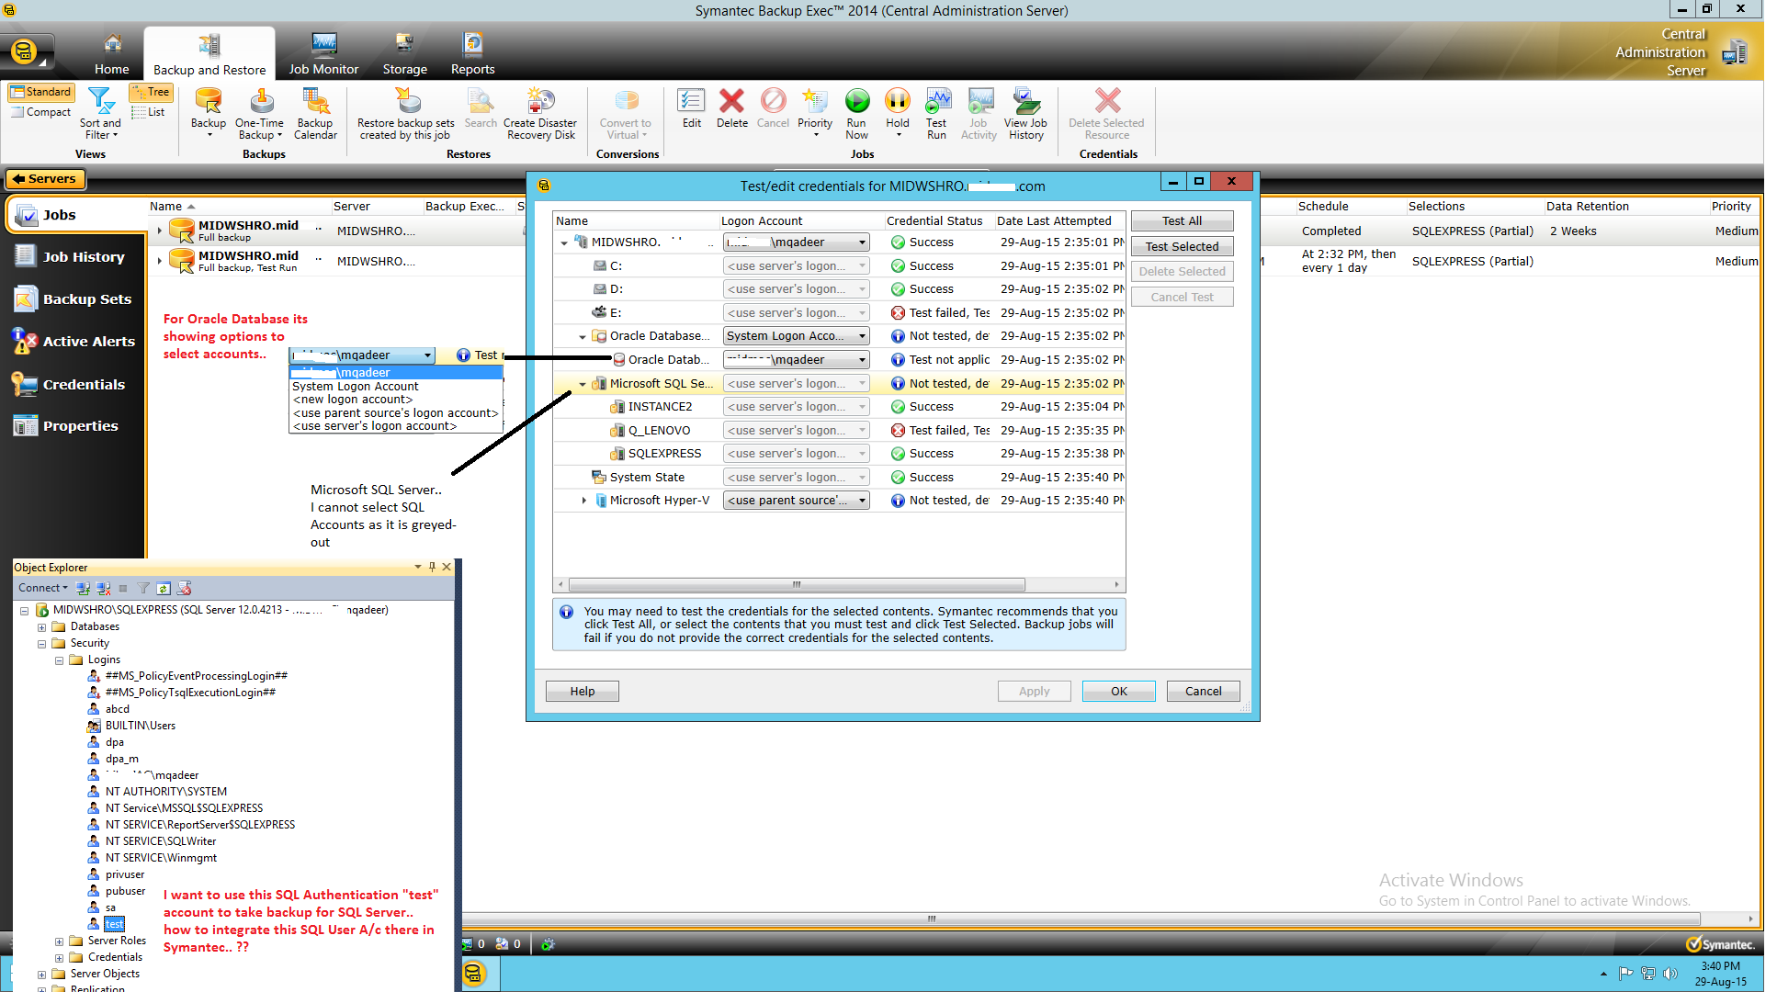This screenshot has width=1777, height=992.
Task: Toggle the Tree view option
Action: tap(151, 92)
